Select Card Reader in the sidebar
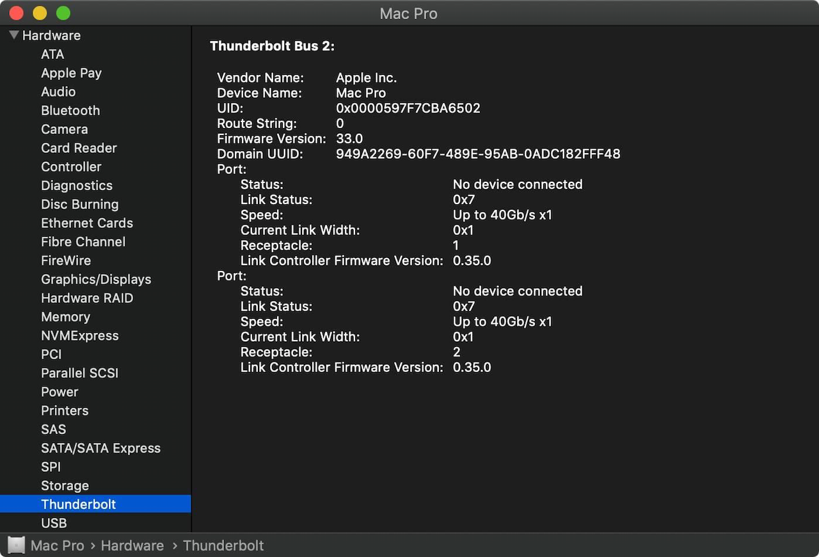Image resolution: width=819 pixels, height=557 pixels. coord(79,148)
